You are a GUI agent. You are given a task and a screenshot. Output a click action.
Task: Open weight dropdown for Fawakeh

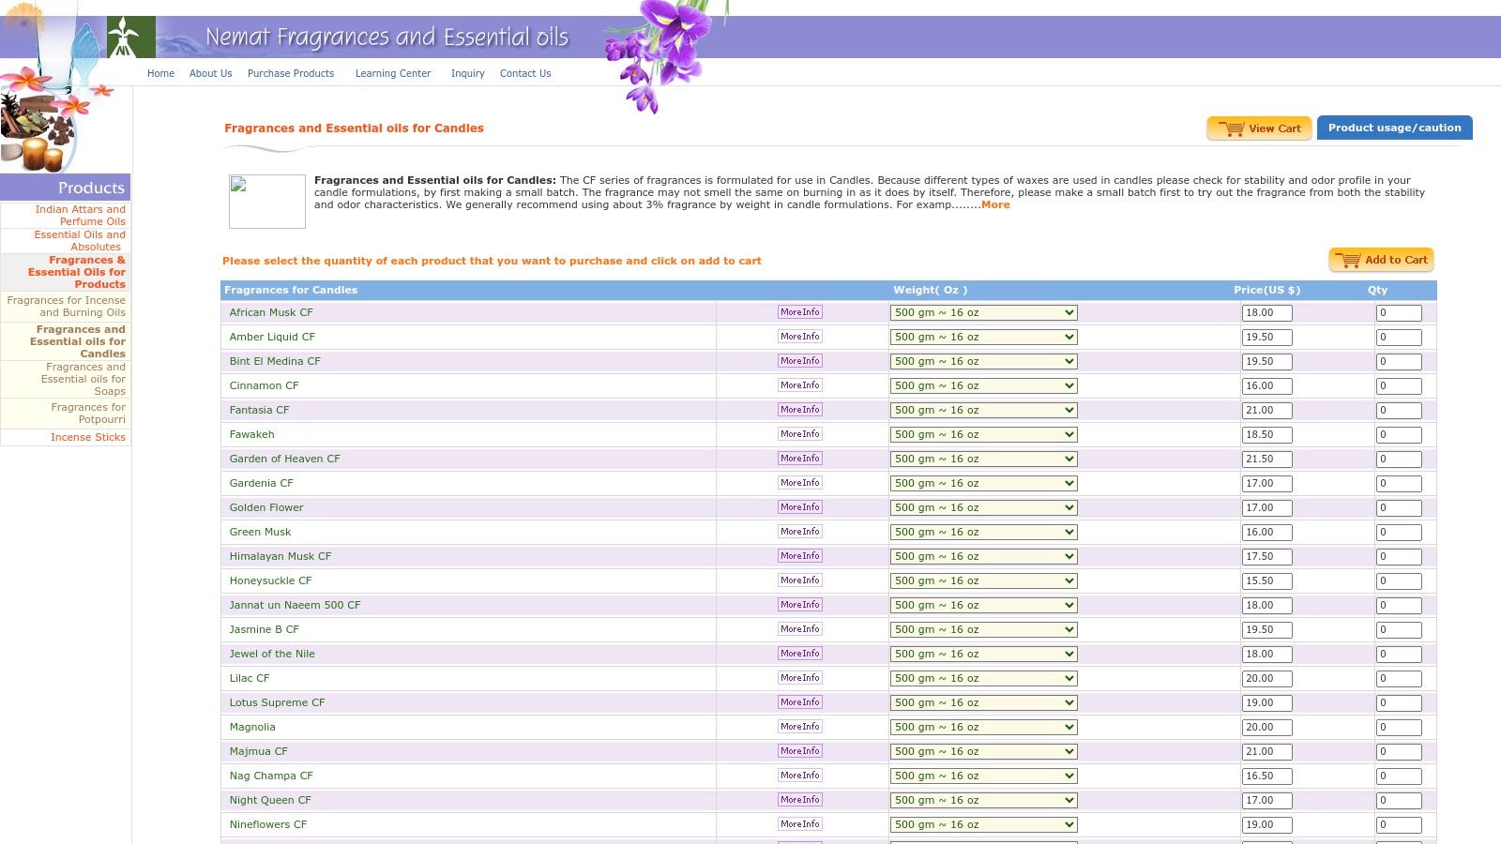click(983, 434)
